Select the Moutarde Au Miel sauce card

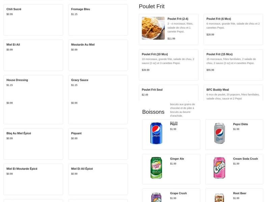click(98, 55)
